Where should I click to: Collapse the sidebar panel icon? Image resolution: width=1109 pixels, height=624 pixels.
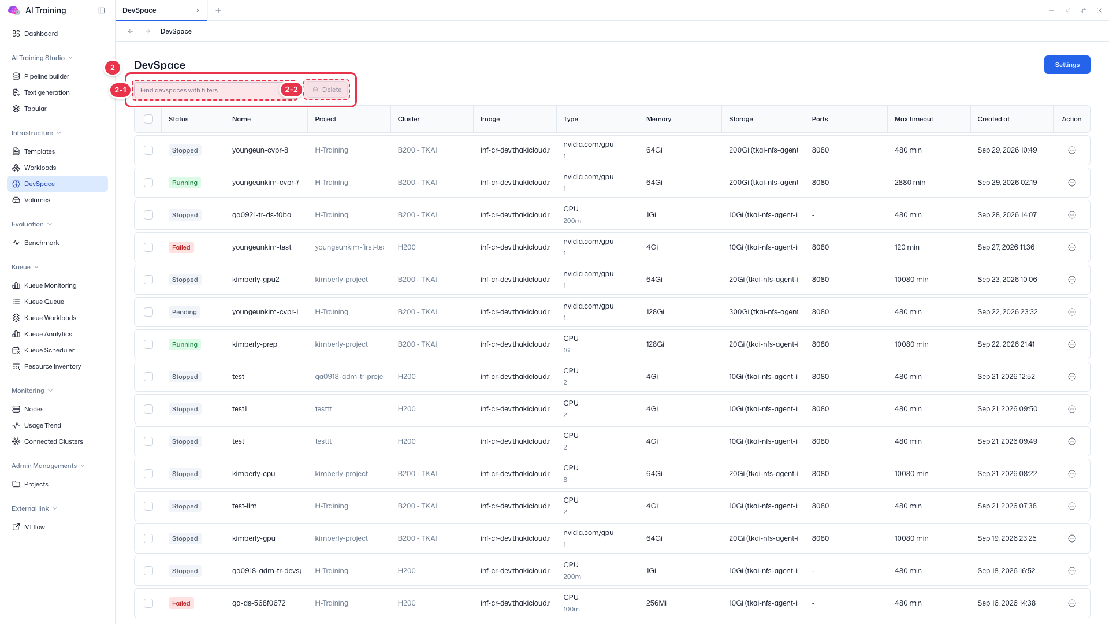coord(102,10)
